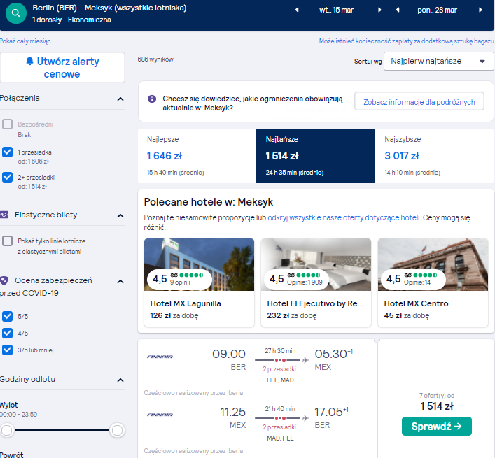Click Tripadvisor rating icon on Hotel MX Centro
The height and width of the screenshot is (458, 495).
[x=408, y=275]
